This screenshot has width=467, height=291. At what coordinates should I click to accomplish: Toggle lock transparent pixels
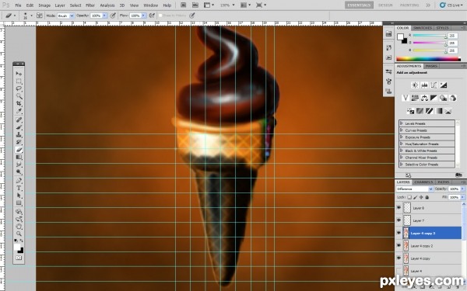tap(409, 197)
